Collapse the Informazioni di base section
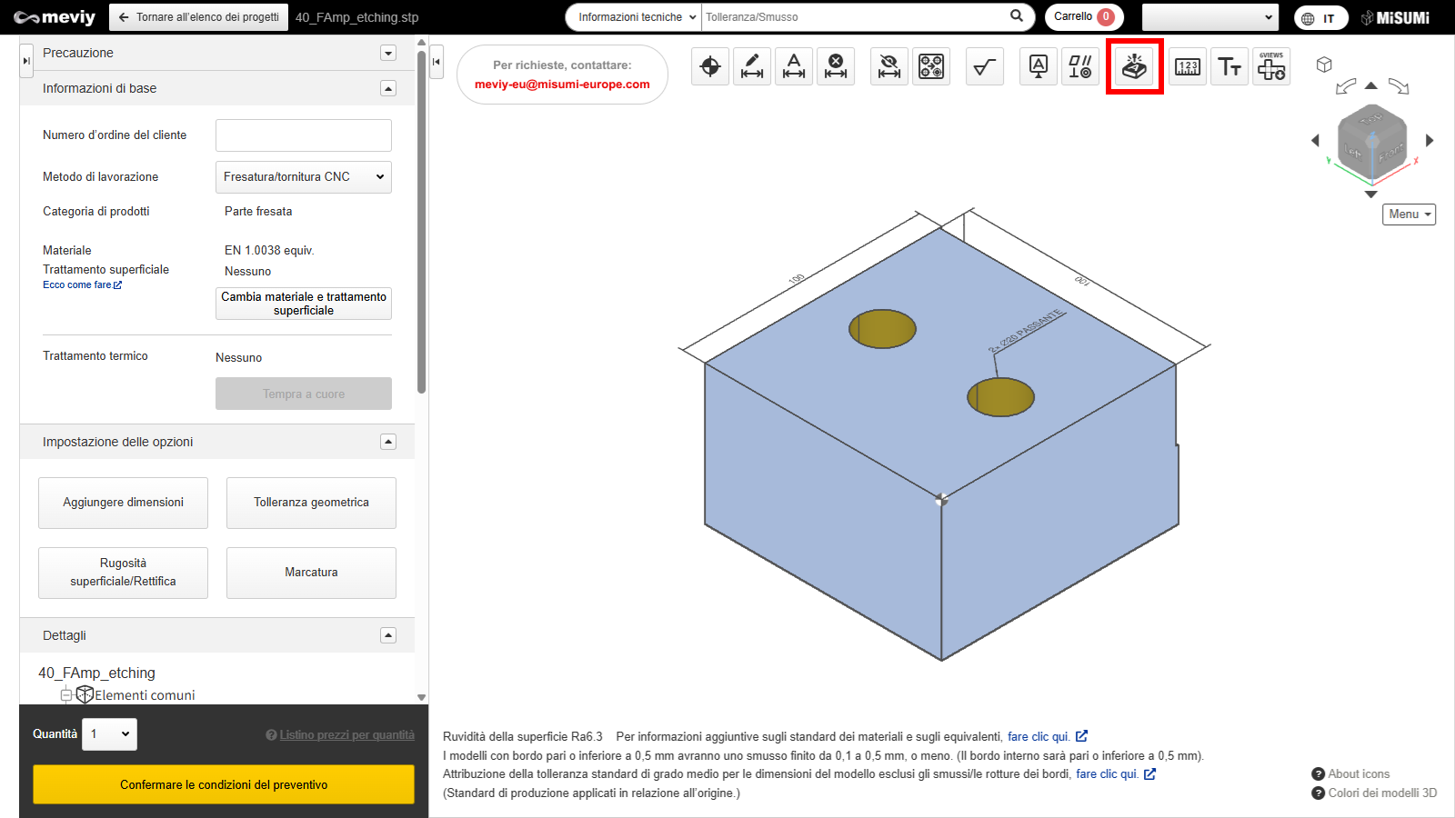This screenshot has height=818, width=1455. (x=388, y=88)
